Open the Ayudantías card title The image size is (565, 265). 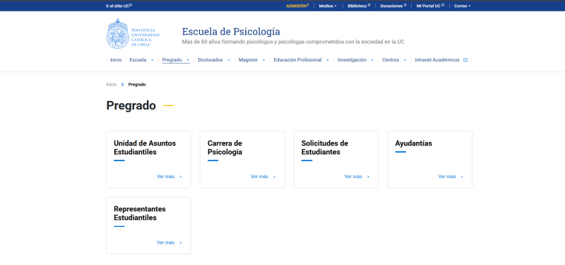click(x=413, y=143)
